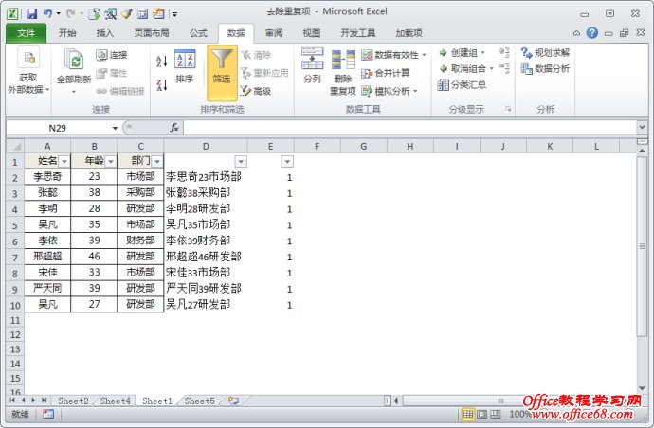Switch to Developer (开发工具) tab
The image size is (654, 428).
(x=358, y=33)
